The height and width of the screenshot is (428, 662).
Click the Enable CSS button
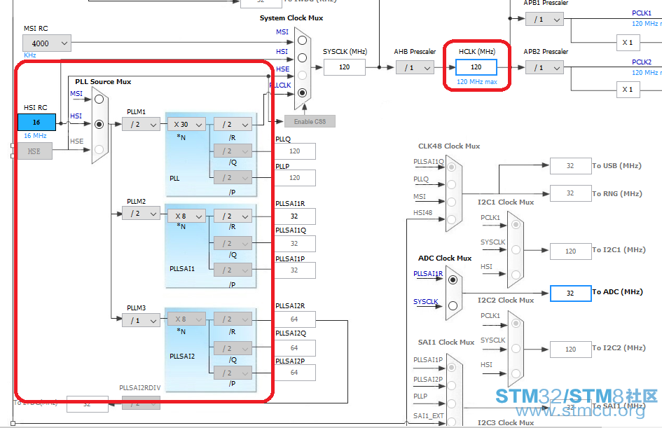[x=310, y=122]
